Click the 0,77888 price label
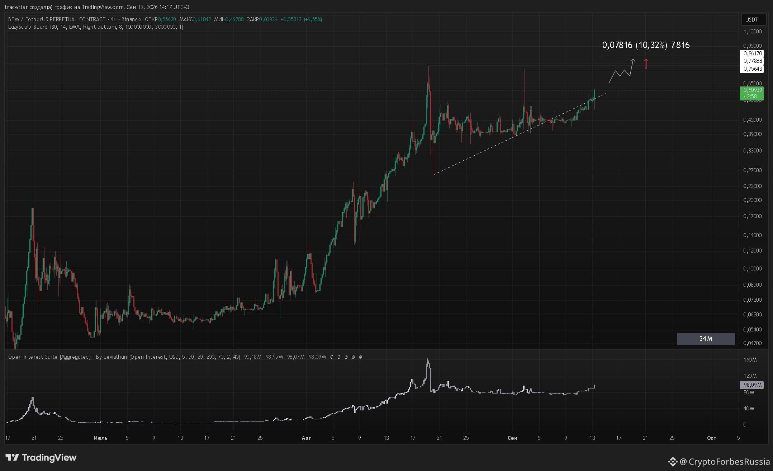The height and width of the screenshot is (471, 773). coord(752,61)
